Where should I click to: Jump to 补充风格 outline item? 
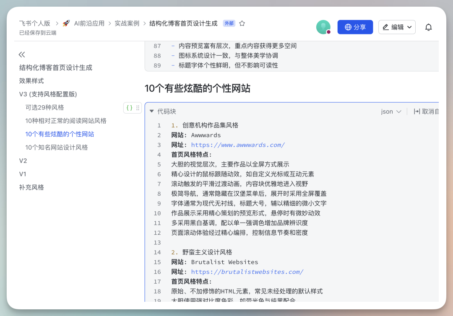pyautogui.click(x=31, y=187)
